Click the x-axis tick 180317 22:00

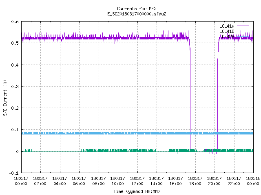point(234,181)
